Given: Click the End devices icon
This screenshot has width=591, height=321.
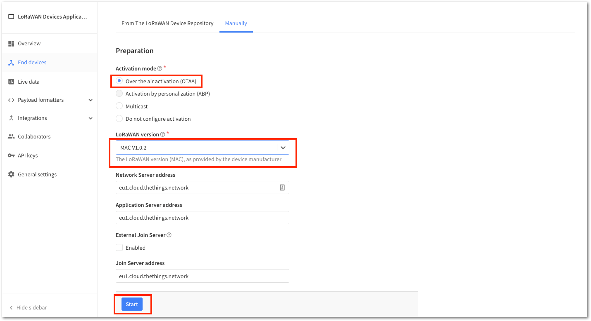Looking at the screenshot, I should pos(11,63).
